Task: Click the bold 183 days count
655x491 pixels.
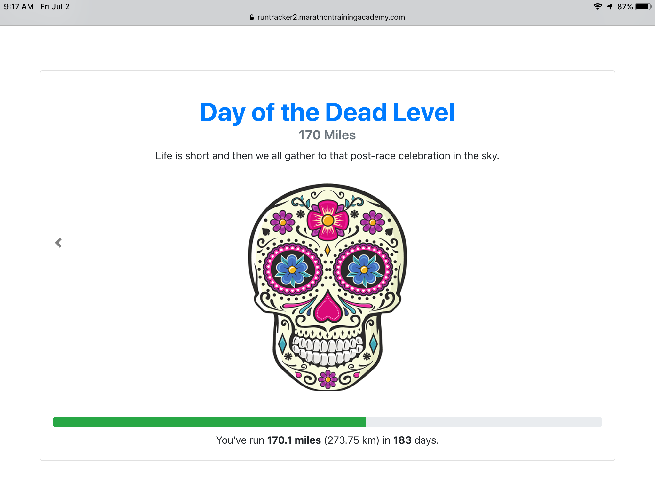Action: click(402, 440)
